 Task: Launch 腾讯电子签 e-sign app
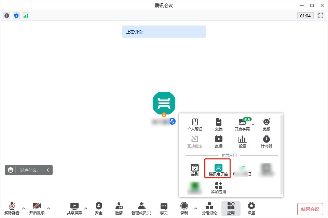[218, 170]
